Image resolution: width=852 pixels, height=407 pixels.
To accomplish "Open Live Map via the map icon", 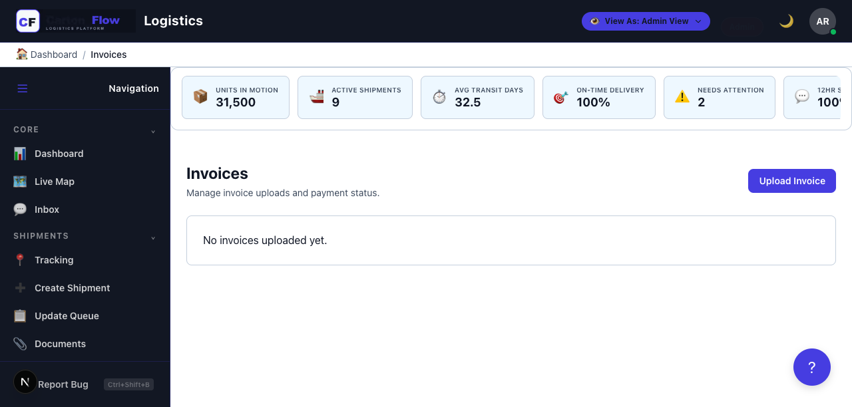I will pos(20,182).
